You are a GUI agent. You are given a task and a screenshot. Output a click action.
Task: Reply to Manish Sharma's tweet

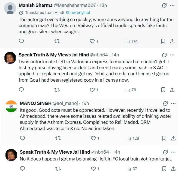(x=22, y=41)
